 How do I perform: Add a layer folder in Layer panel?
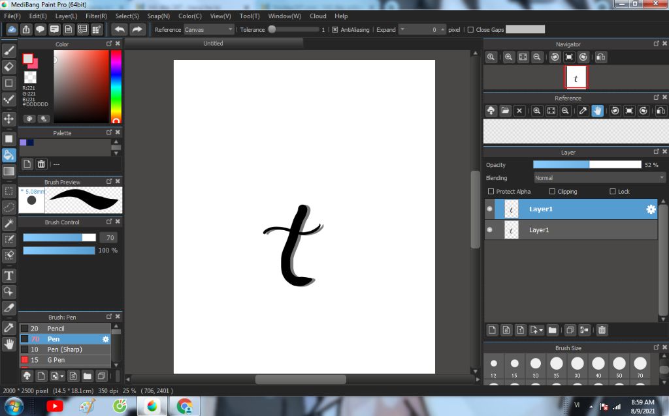click(x=553, y=330)
